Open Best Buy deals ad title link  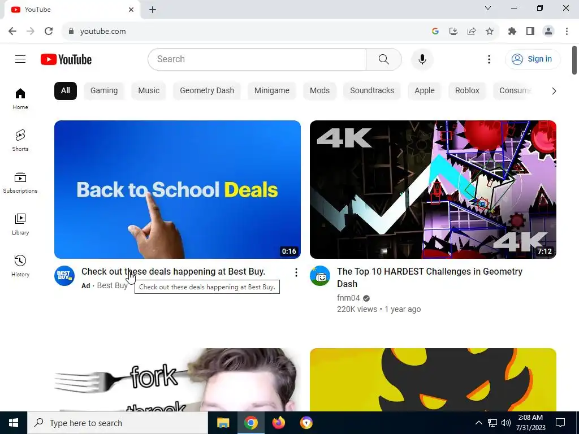(173, 272)
